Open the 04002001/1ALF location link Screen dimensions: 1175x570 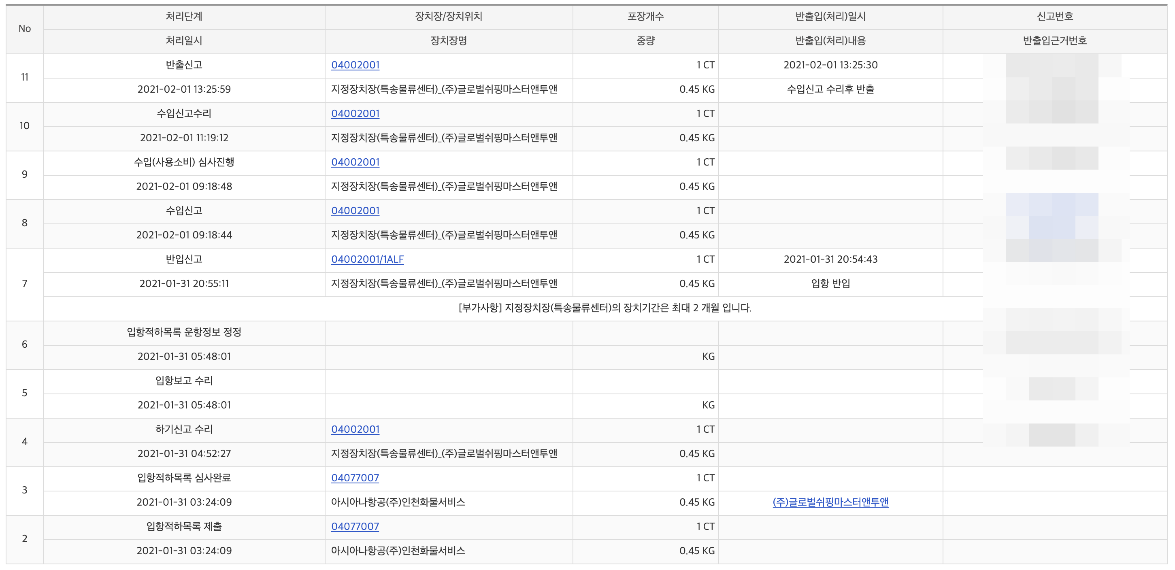tap(367, 259)
